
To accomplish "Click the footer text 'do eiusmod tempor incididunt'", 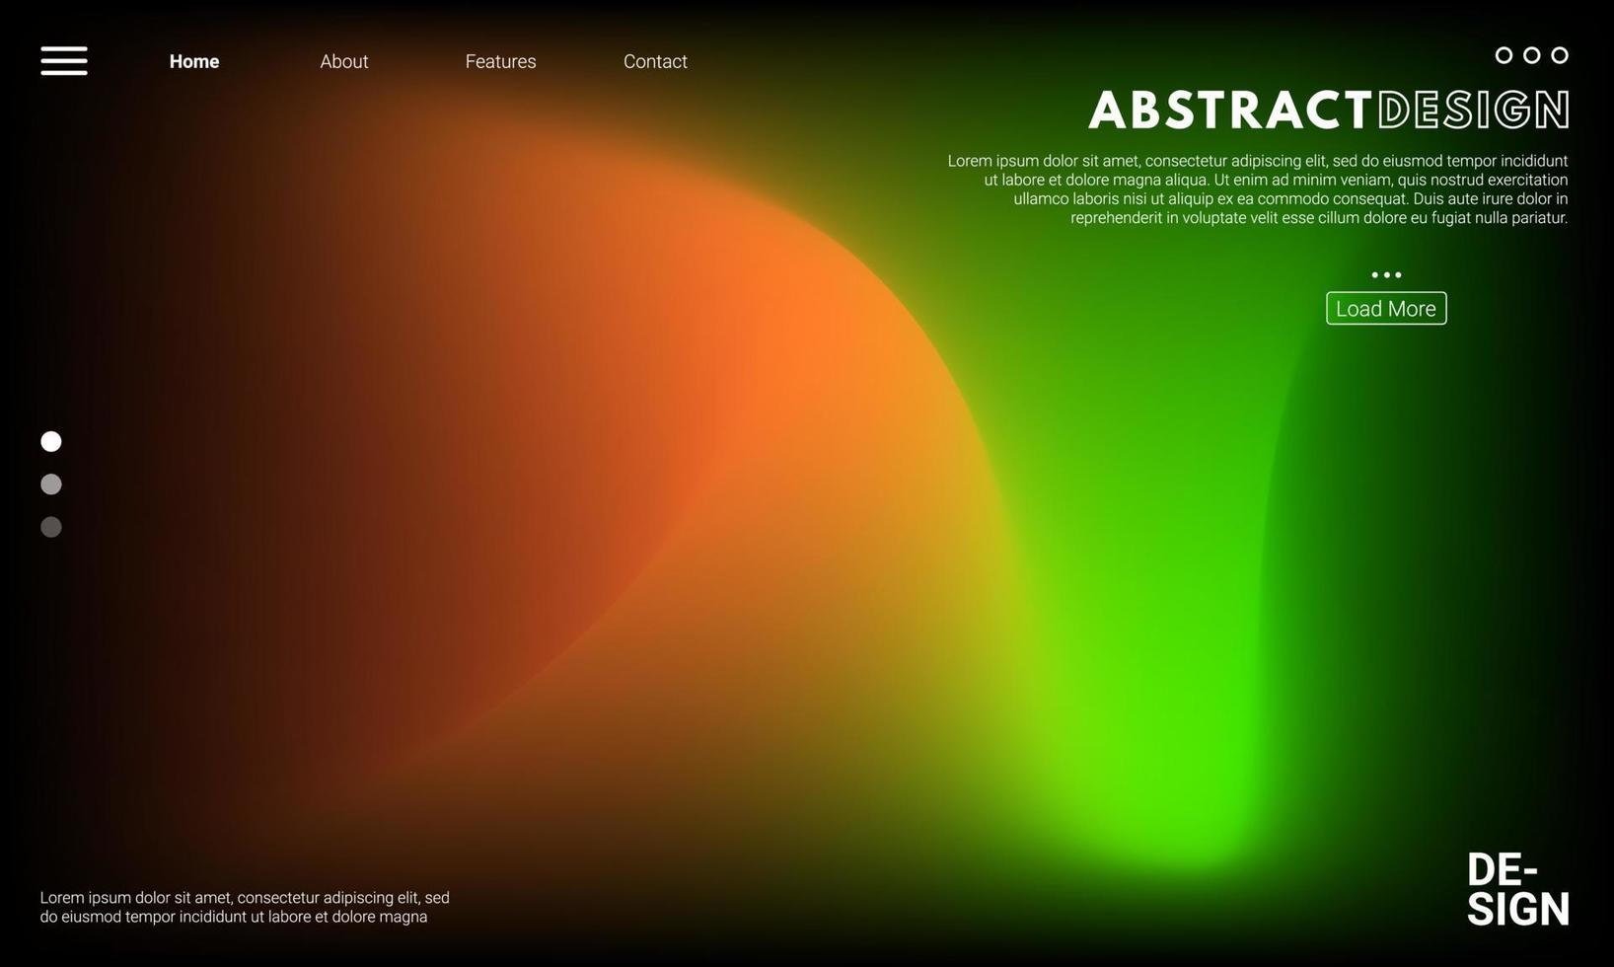I will pyautogui.click(x=143, y=917).
